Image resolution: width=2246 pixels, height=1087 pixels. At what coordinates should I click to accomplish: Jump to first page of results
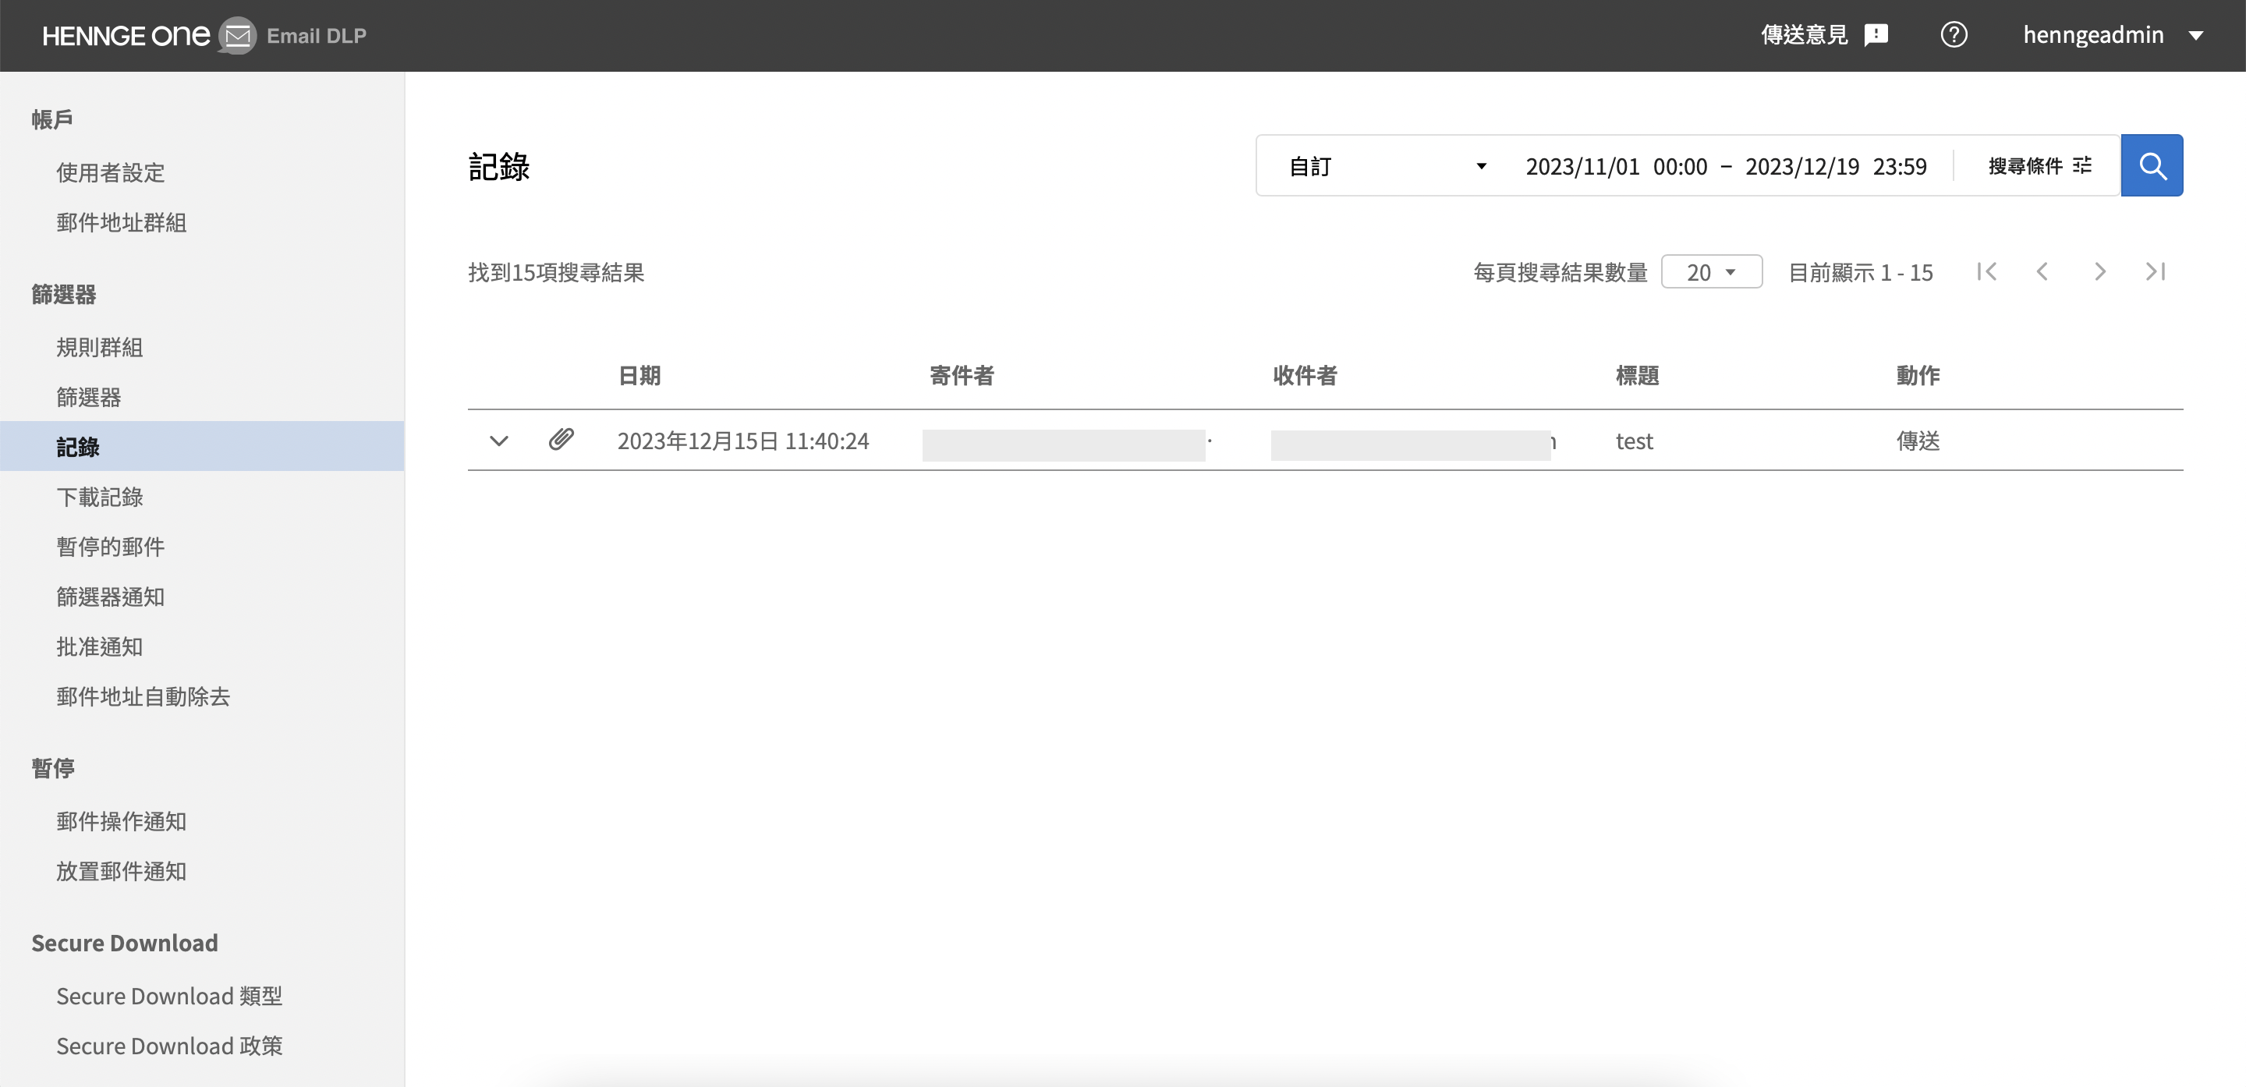1987,272
